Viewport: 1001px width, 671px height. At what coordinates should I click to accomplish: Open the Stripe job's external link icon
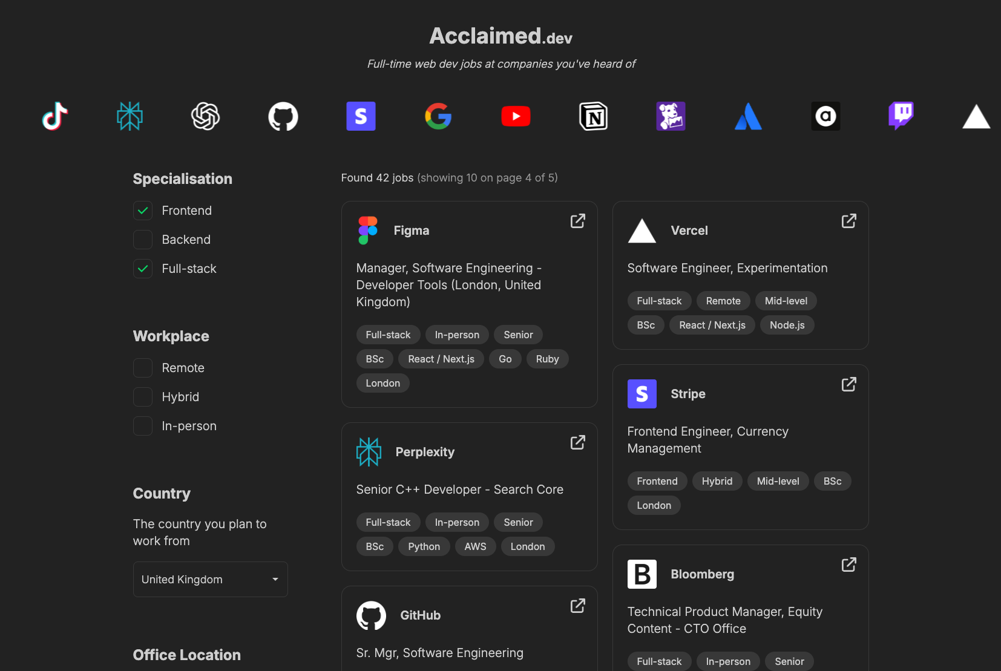pyautogui.click(x=849, y=384)
